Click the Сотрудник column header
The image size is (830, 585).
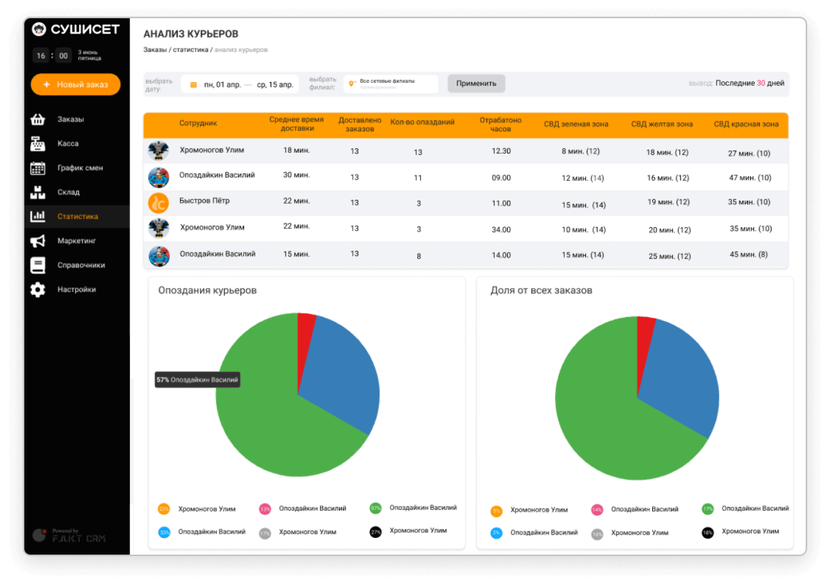pos(198,123)
